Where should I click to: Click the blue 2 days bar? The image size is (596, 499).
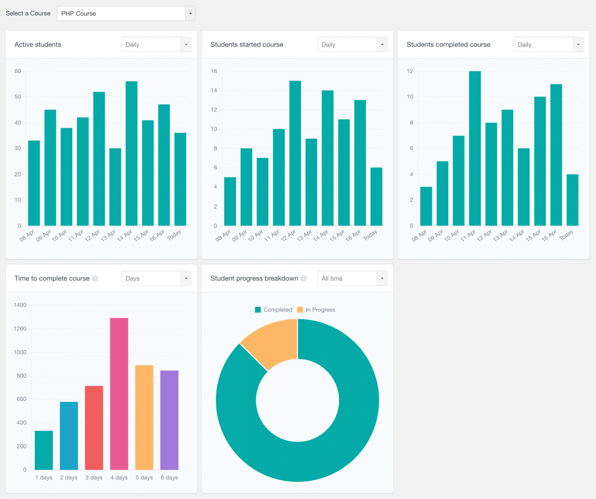click(69, 436)
